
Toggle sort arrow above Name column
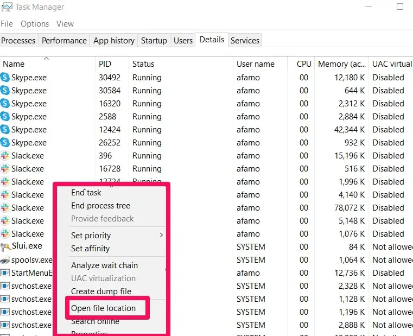46,58
